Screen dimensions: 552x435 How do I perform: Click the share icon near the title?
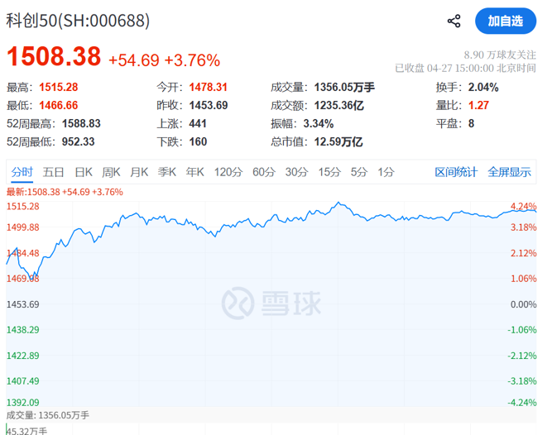[x=454, y=21]
